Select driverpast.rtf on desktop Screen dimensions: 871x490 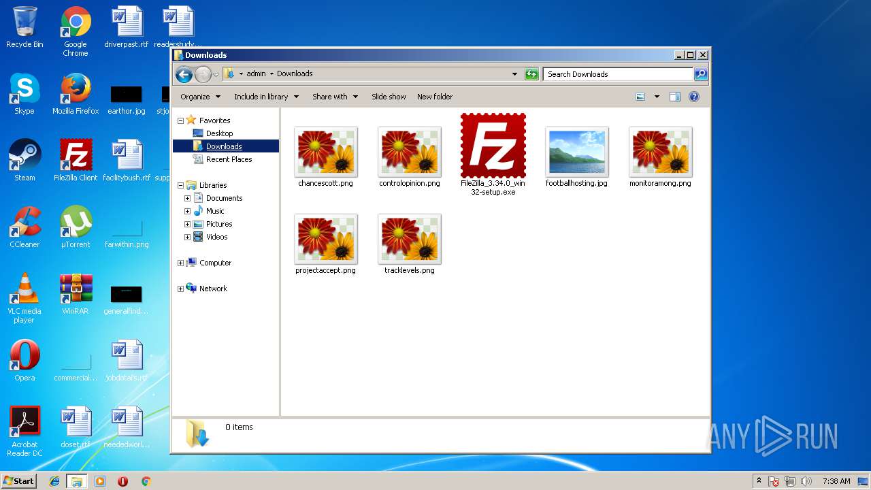coord(127,27)
